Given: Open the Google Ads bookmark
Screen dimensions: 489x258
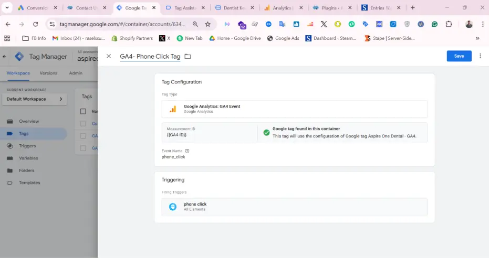Looking at the screenshot, I should pos(283,38).
